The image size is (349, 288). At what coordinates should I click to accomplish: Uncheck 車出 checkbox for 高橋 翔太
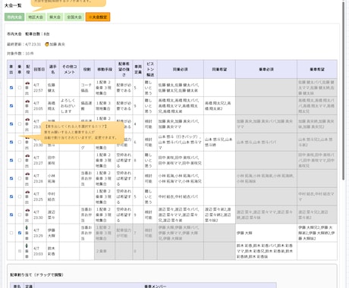(x=11, y=106)
